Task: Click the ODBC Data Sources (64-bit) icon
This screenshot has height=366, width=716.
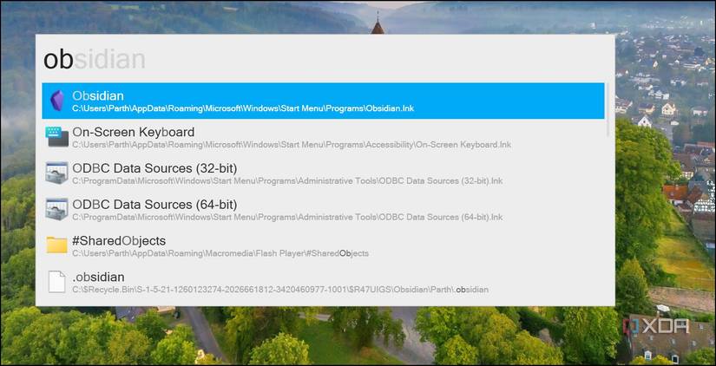Action: pos(57,209)
